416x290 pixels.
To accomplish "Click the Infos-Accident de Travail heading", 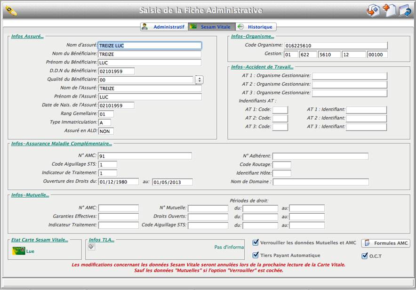I will click(x=262, y=67).
